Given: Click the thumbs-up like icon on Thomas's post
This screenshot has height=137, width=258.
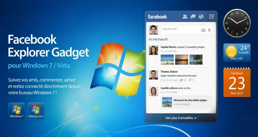Looking at the screenshot, I should click(x=181, y=80).
